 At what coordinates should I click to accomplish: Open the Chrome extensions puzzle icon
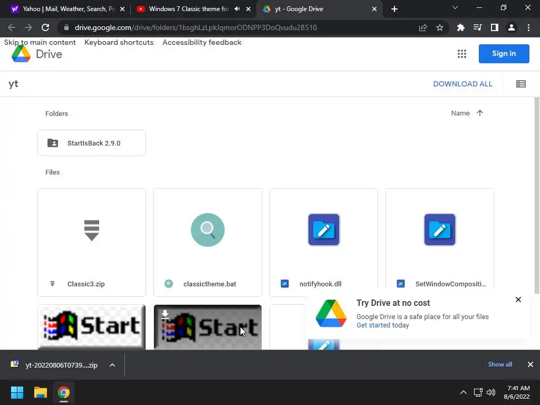(460, 27)
